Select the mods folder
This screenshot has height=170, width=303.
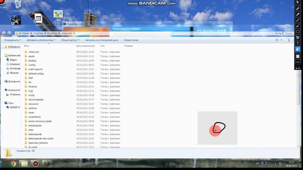(x=31, y=95)
